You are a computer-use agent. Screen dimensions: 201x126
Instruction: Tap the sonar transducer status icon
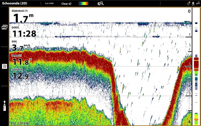(x=193, y=4)
